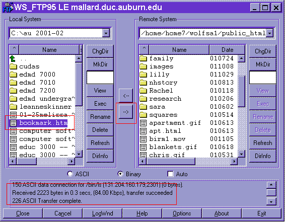Viewport: 285px width, 222px height.
Task: Click the research folder icon
Action: (143, 99)
